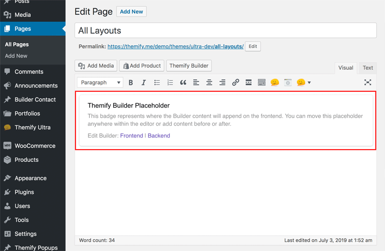The height and width of the screenshot is (251, 385).
Task: Apply blockquote formatting
Action: 183,82
